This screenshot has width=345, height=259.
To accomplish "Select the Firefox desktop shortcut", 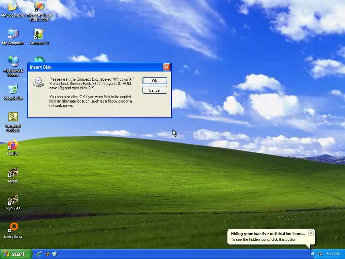I will click(x=13, y=147).
